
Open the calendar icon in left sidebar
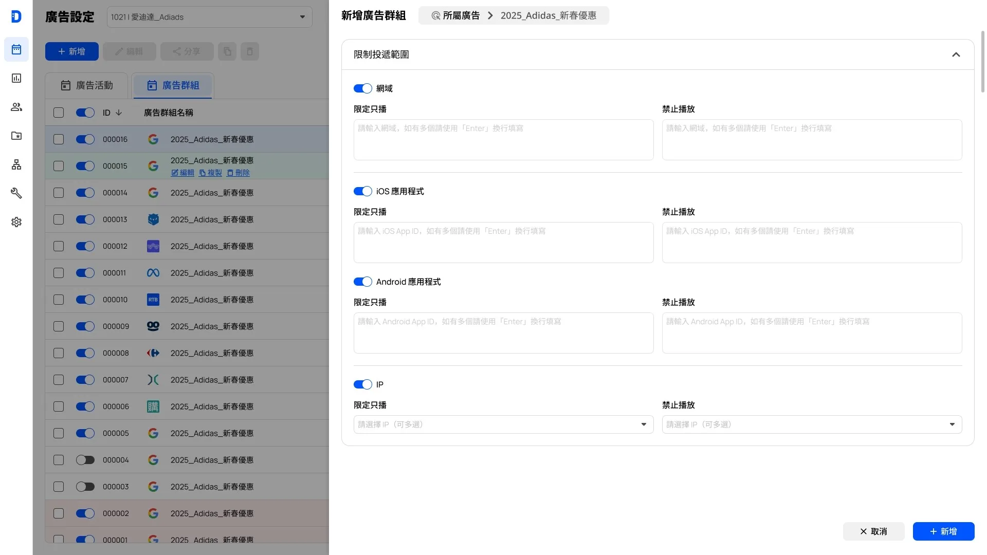coord(16,49)
